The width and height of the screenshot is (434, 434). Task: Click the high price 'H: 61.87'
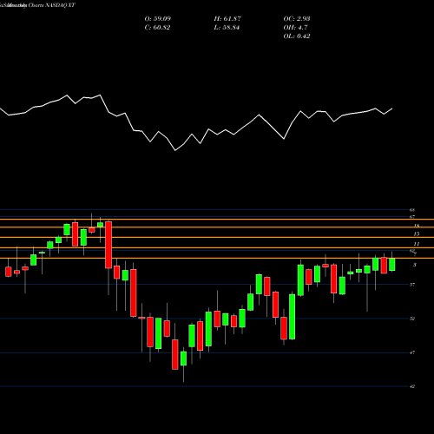pyautogui.click(x=227, y=19)
